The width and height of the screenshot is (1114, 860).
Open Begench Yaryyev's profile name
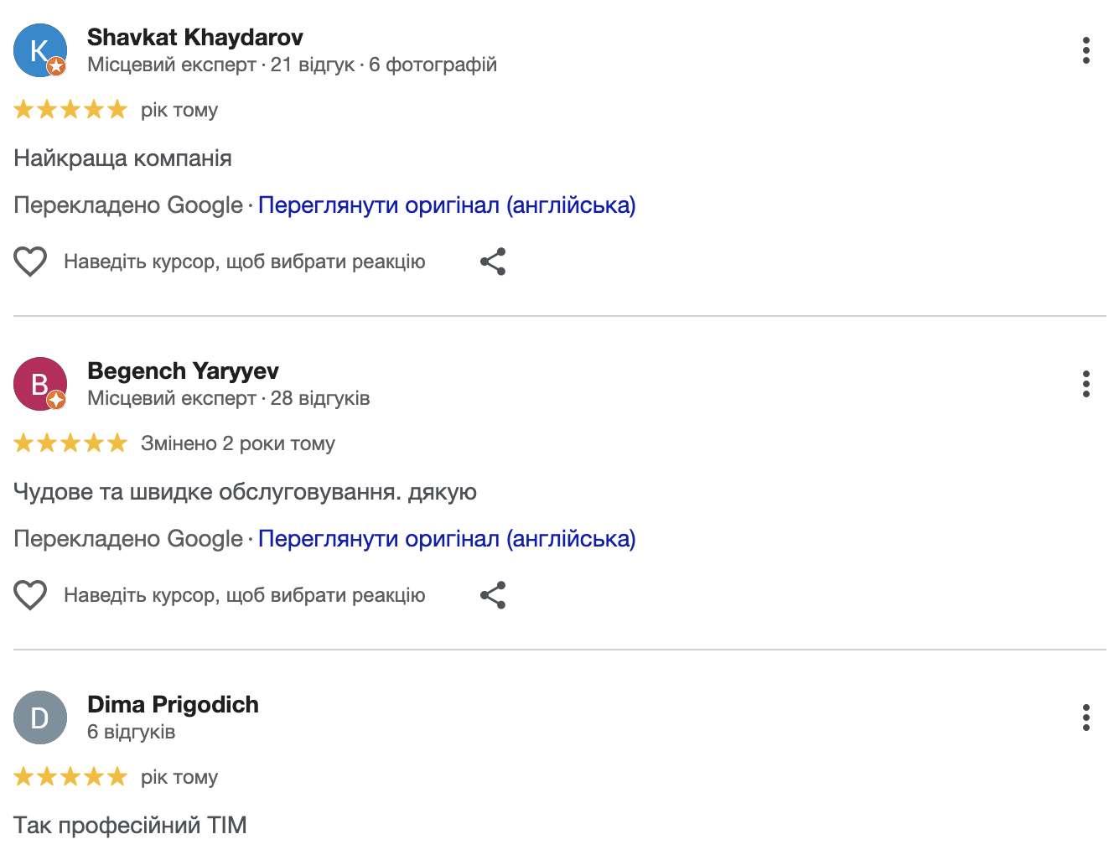point(183,370)
